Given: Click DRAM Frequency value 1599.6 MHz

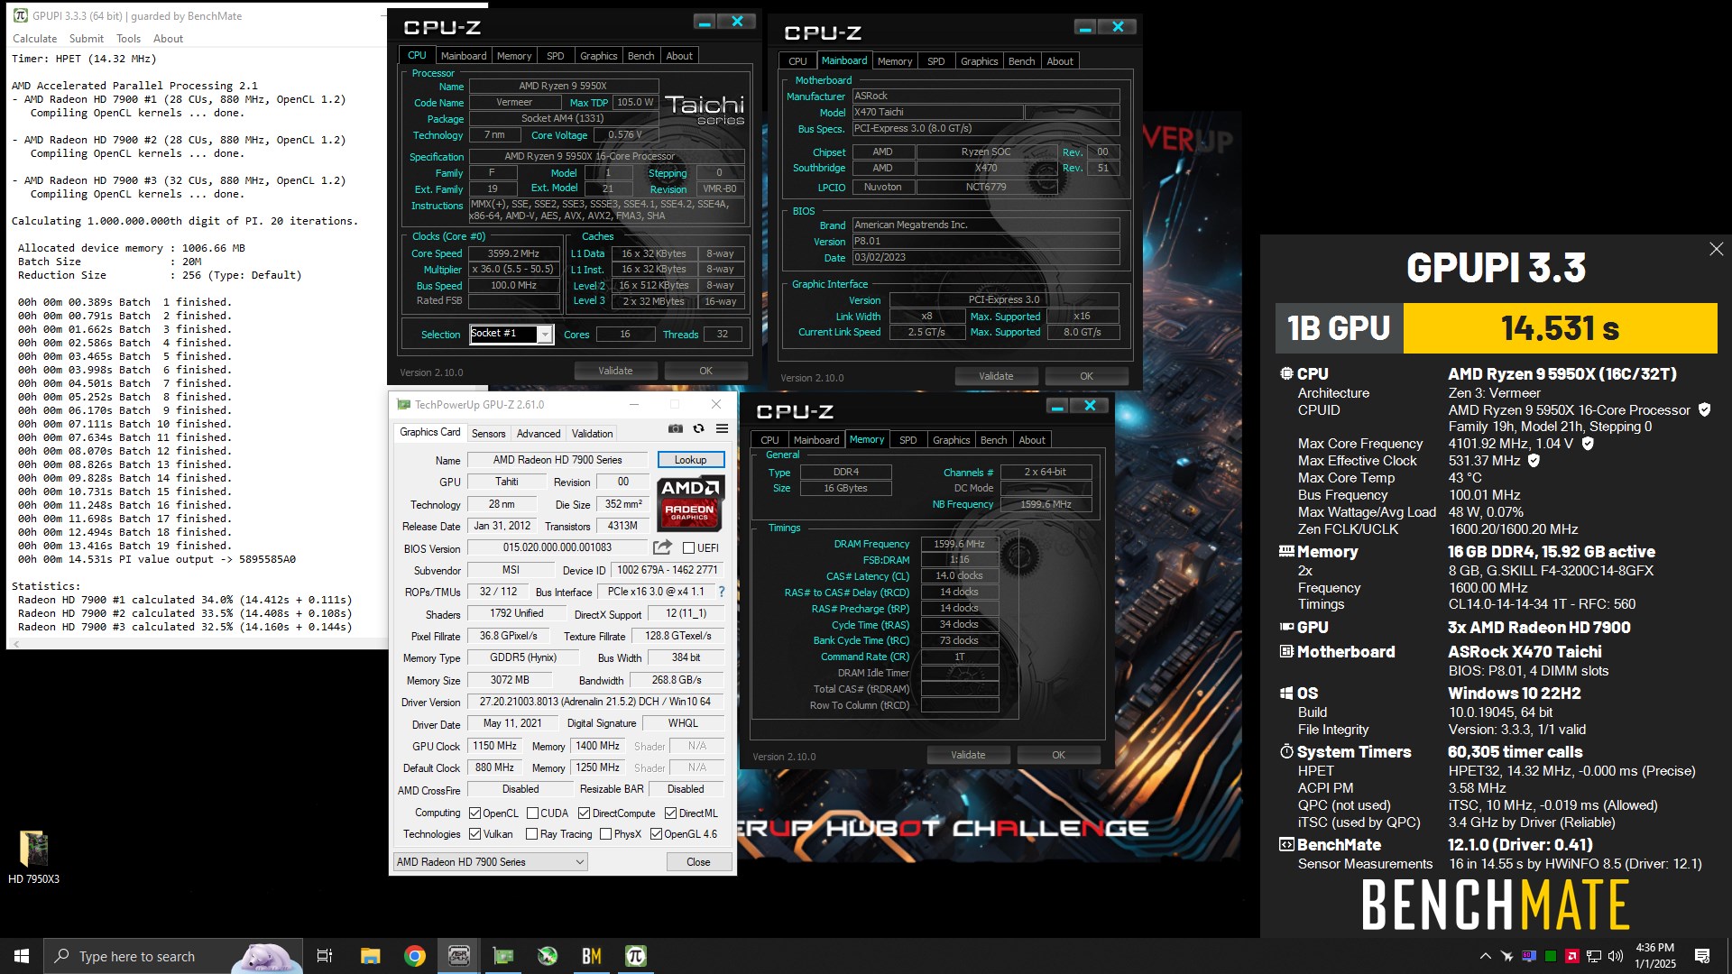Looking at the screenshot, I should tap(959, 544).
